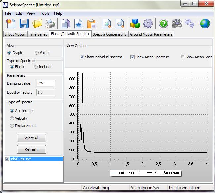Click the SeismoSpect title bar icon
Viewport: 215px width, 193px height.
click(5, 5)
